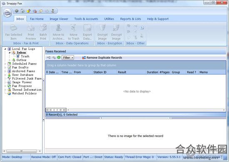Screen dimensions: 229x162
Task: Open the Reports & Lists tab
Action: [130, 19]
